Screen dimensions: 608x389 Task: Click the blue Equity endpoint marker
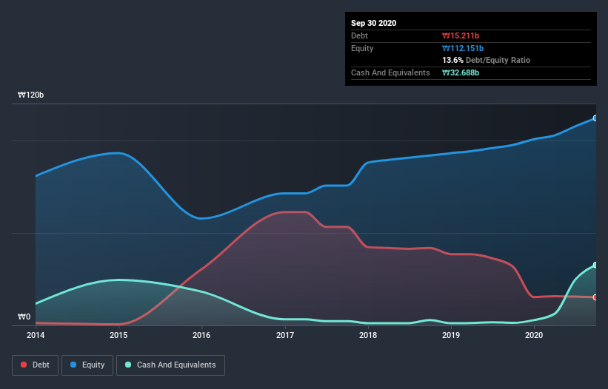click(x=595, y=118)
